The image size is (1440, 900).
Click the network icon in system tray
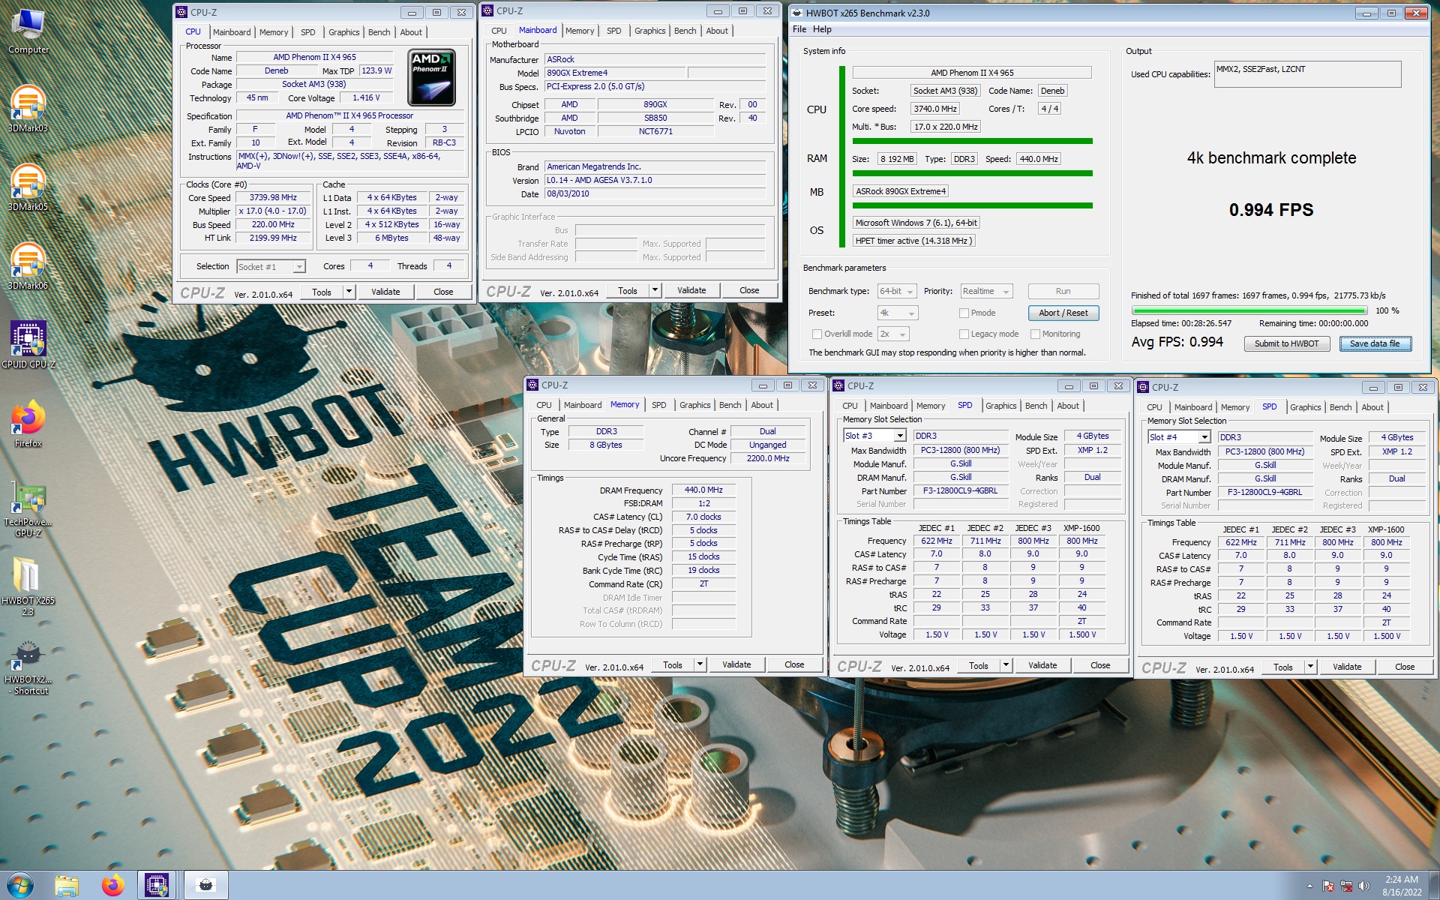[x=1346, y=886]
